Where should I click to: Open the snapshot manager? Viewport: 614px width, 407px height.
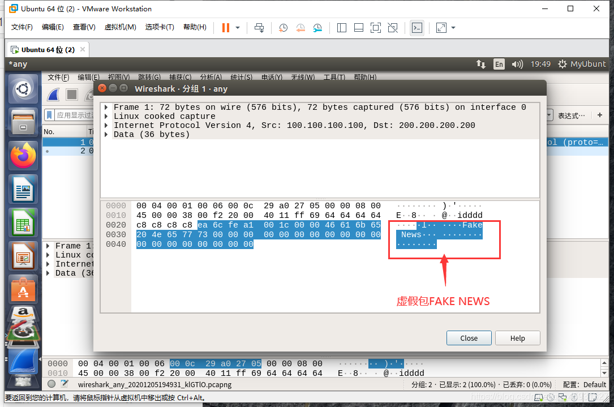(317, 28)
